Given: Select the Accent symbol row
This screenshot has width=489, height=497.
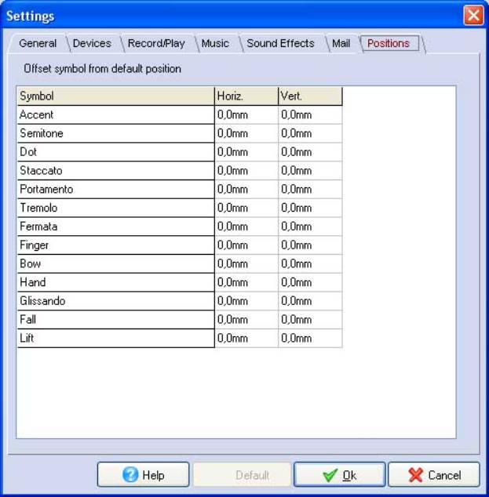Looking at the screenshot, I should click(116, 114).
